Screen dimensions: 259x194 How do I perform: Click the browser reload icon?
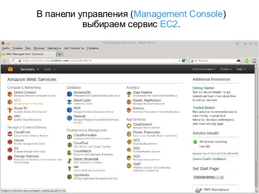(x=183, y=61)
